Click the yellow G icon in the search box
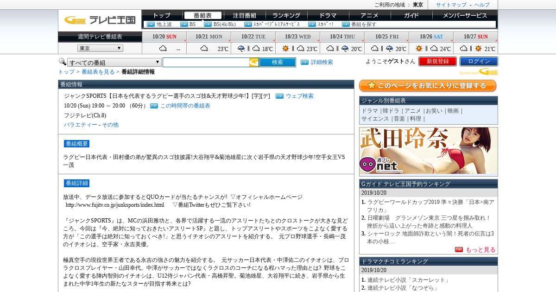 pyautogui.click(x=254, y=62)
